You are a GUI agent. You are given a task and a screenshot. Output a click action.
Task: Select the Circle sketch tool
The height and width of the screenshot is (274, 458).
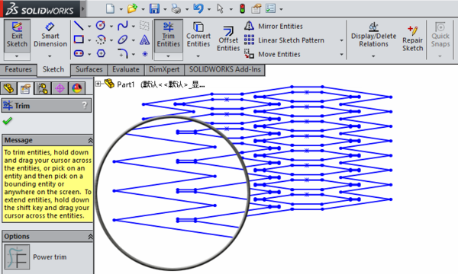point(101,26)
